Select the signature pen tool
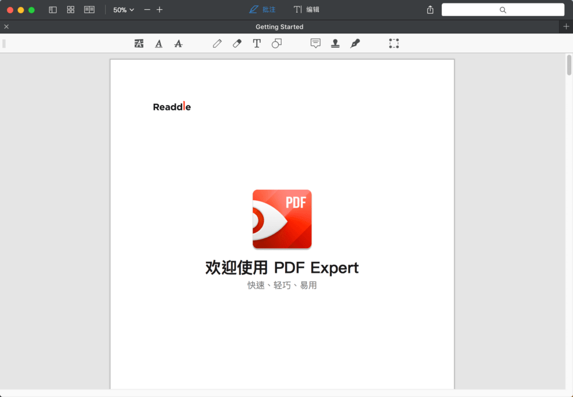Image resolution: width=573 pixels, height=397 pixels. pos(355,43)
